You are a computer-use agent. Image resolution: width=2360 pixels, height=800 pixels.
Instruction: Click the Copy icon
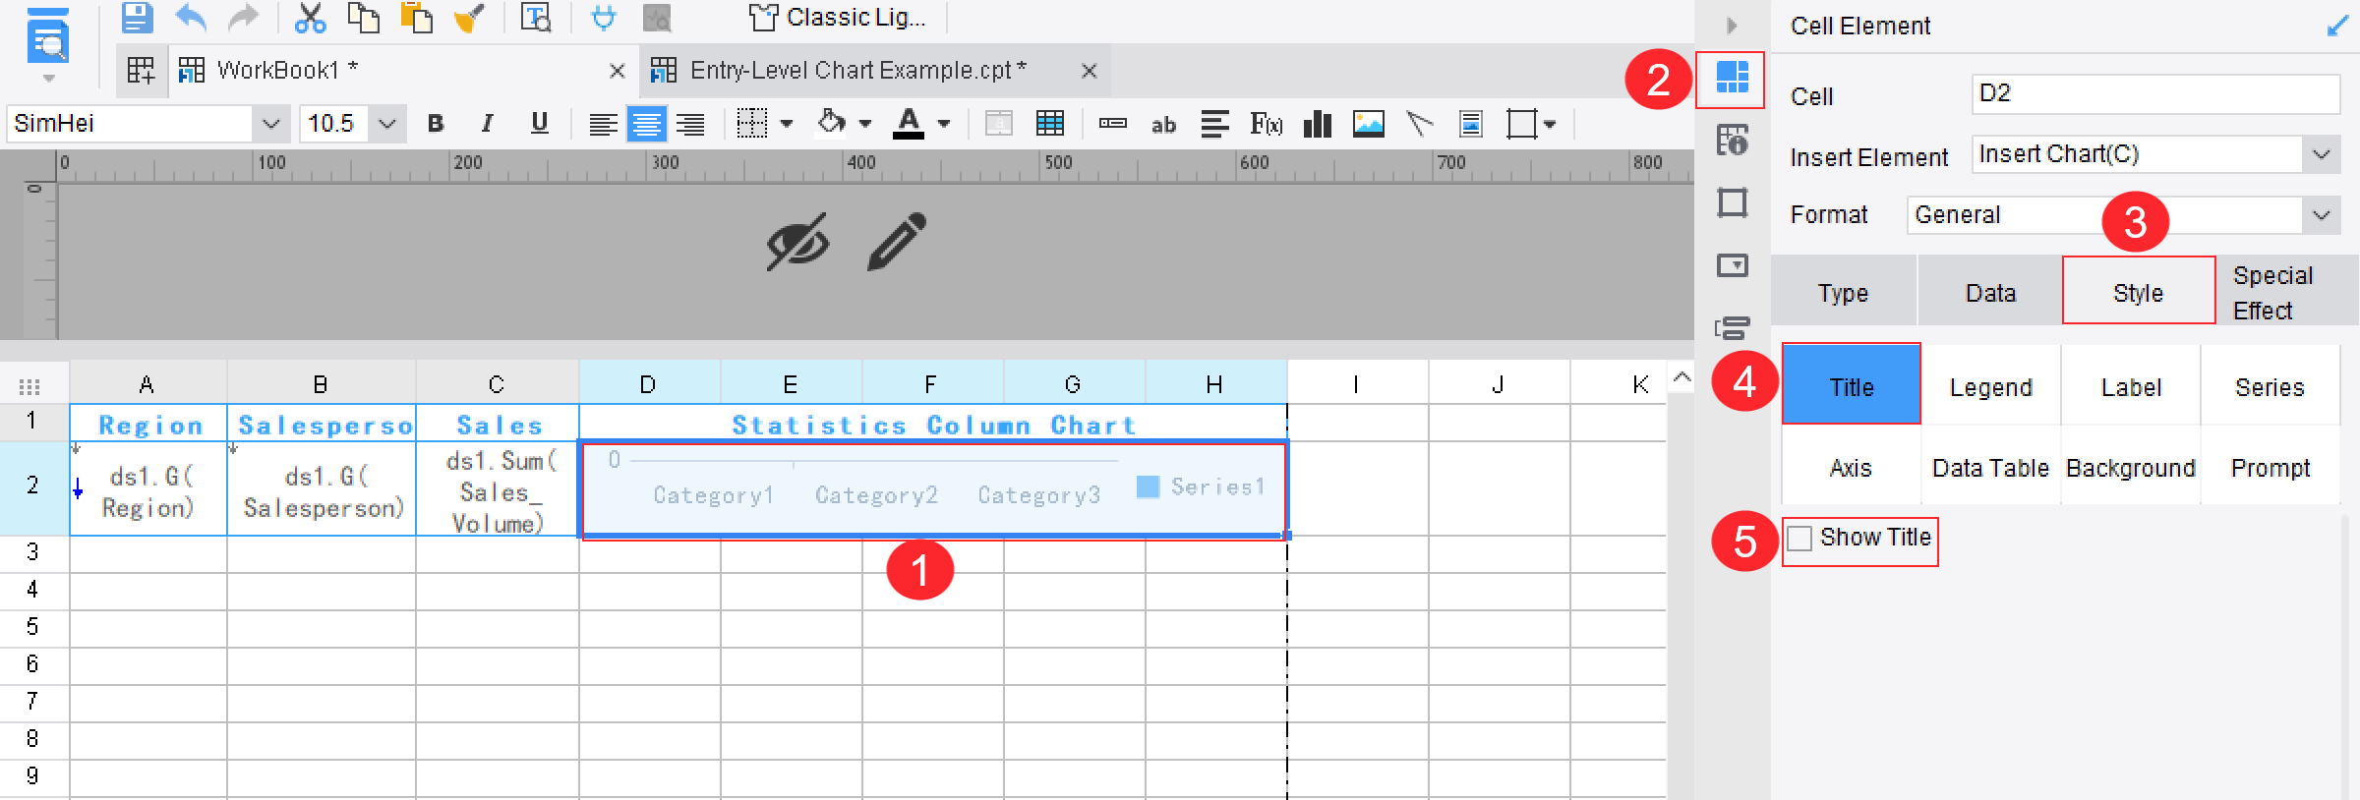click(364, 18)
